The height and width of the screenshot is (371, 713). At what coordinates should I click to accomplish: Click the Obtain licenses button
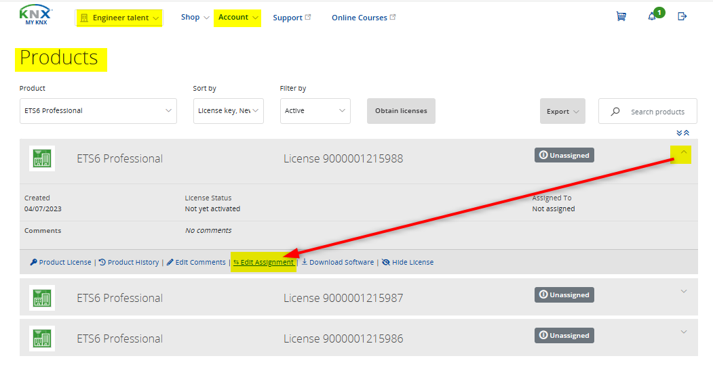[x=401, y=110]
